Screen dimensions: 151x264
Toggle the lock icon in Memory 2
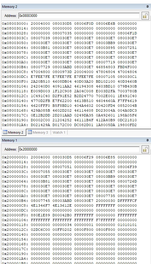pyautogui.click(x=145, y=16)
